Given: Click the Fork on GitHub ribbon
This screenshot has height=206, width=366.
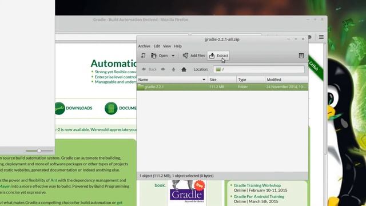Looking at the screenshot, I should pos(316,67).
